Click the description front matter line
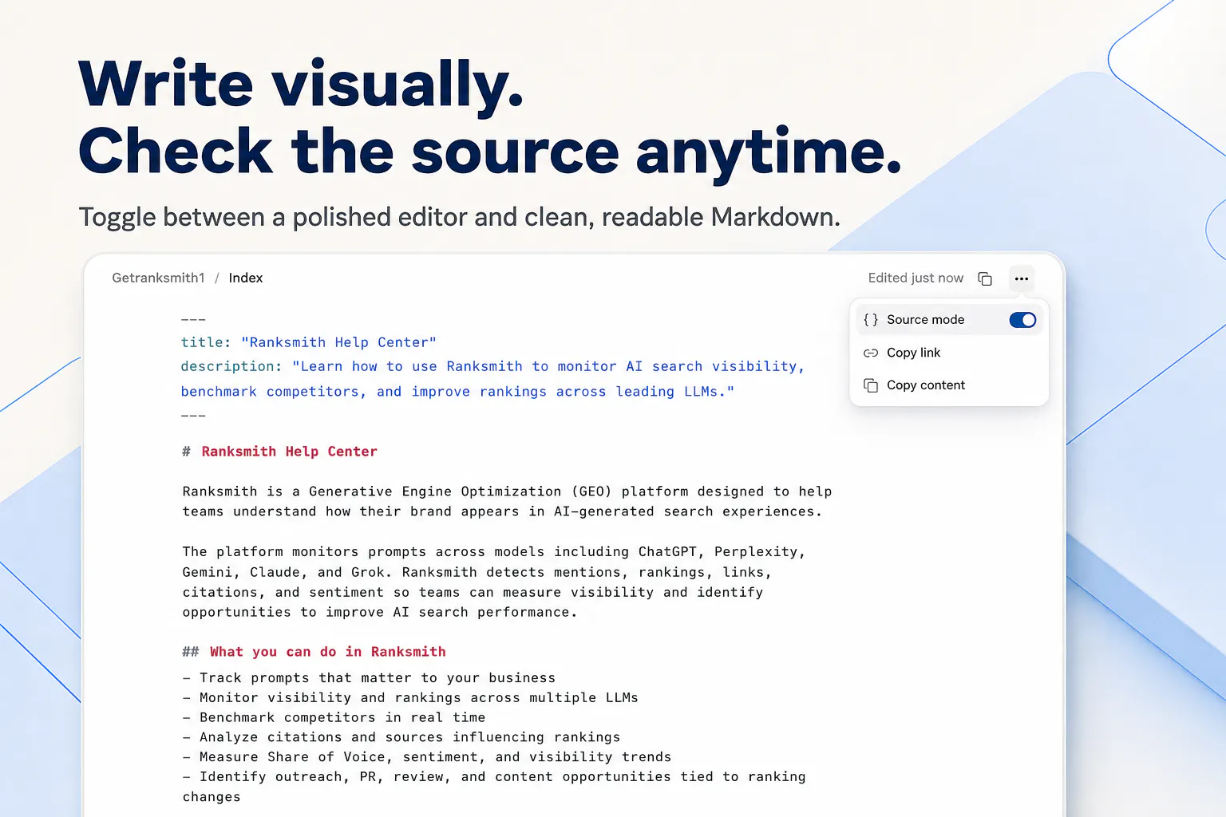 point(492,379)
